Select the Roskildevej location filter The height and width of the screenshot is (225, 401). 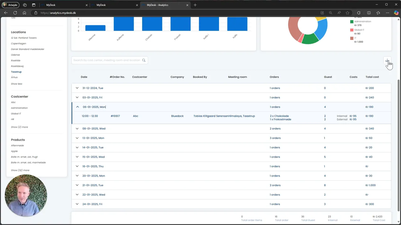(17, 66)
